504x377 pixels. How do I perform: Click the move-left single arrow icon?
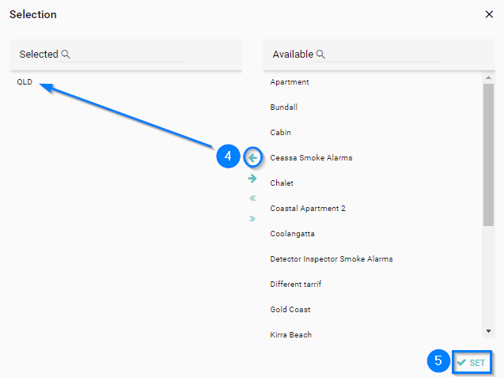(x=253, y=157)
